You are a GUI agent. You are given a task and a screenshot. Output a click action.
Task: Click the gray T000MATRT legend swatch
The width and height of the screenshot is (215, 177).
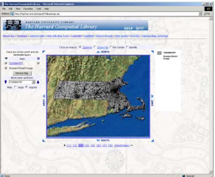[159, 53]
